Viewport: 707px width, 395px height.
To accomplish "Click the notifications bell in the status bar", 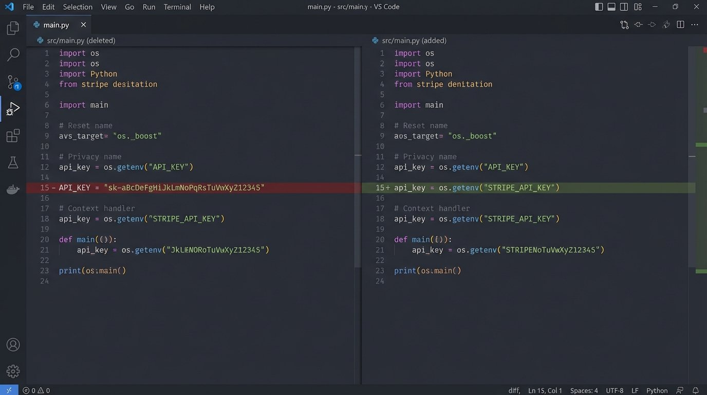I will [696, 390].
